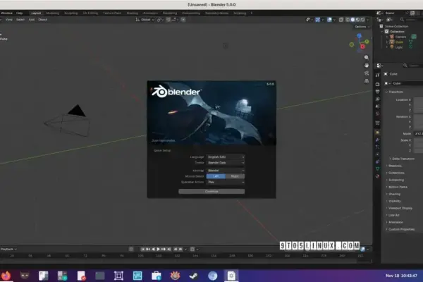Open the Scene properties tab icon

coord(377,106)
